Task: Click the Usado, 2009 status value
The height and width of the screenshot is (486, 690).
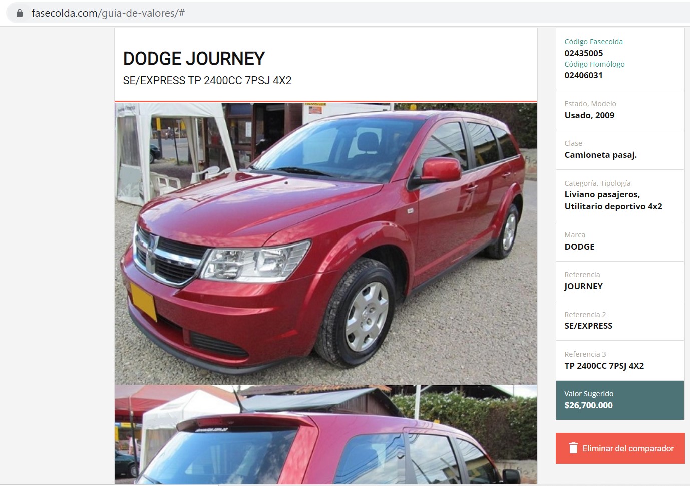Action: click(589, 115)
